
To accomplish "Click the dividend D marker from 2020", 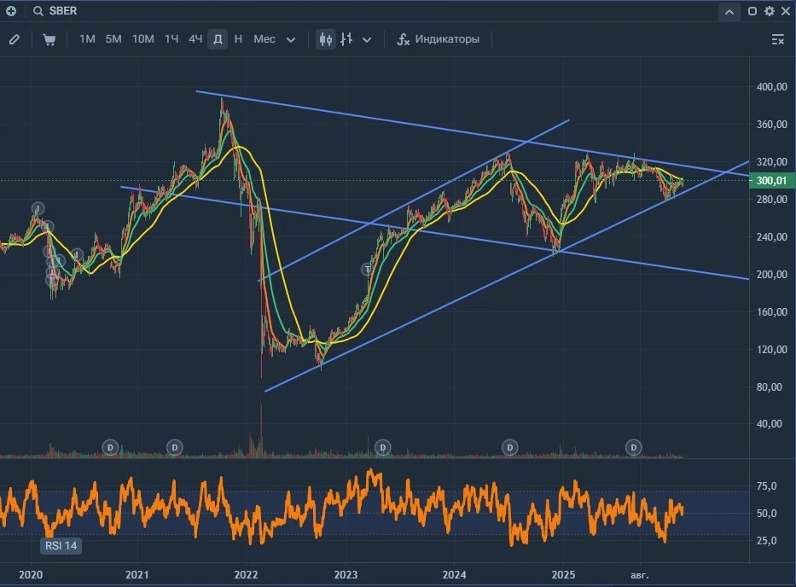I will click(x=110, y=447).
